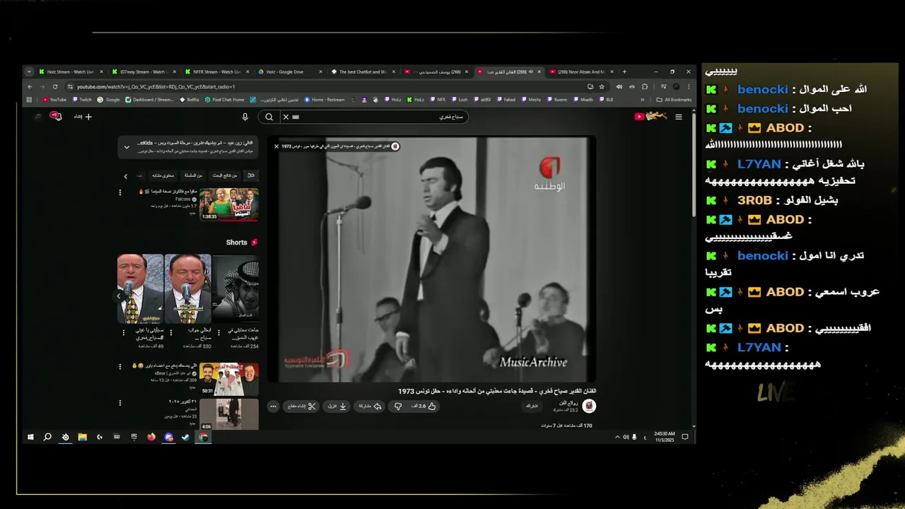Viewport: 905px width, 509px height.
Task: Click the download button under the video
Action: pos(337,406)
